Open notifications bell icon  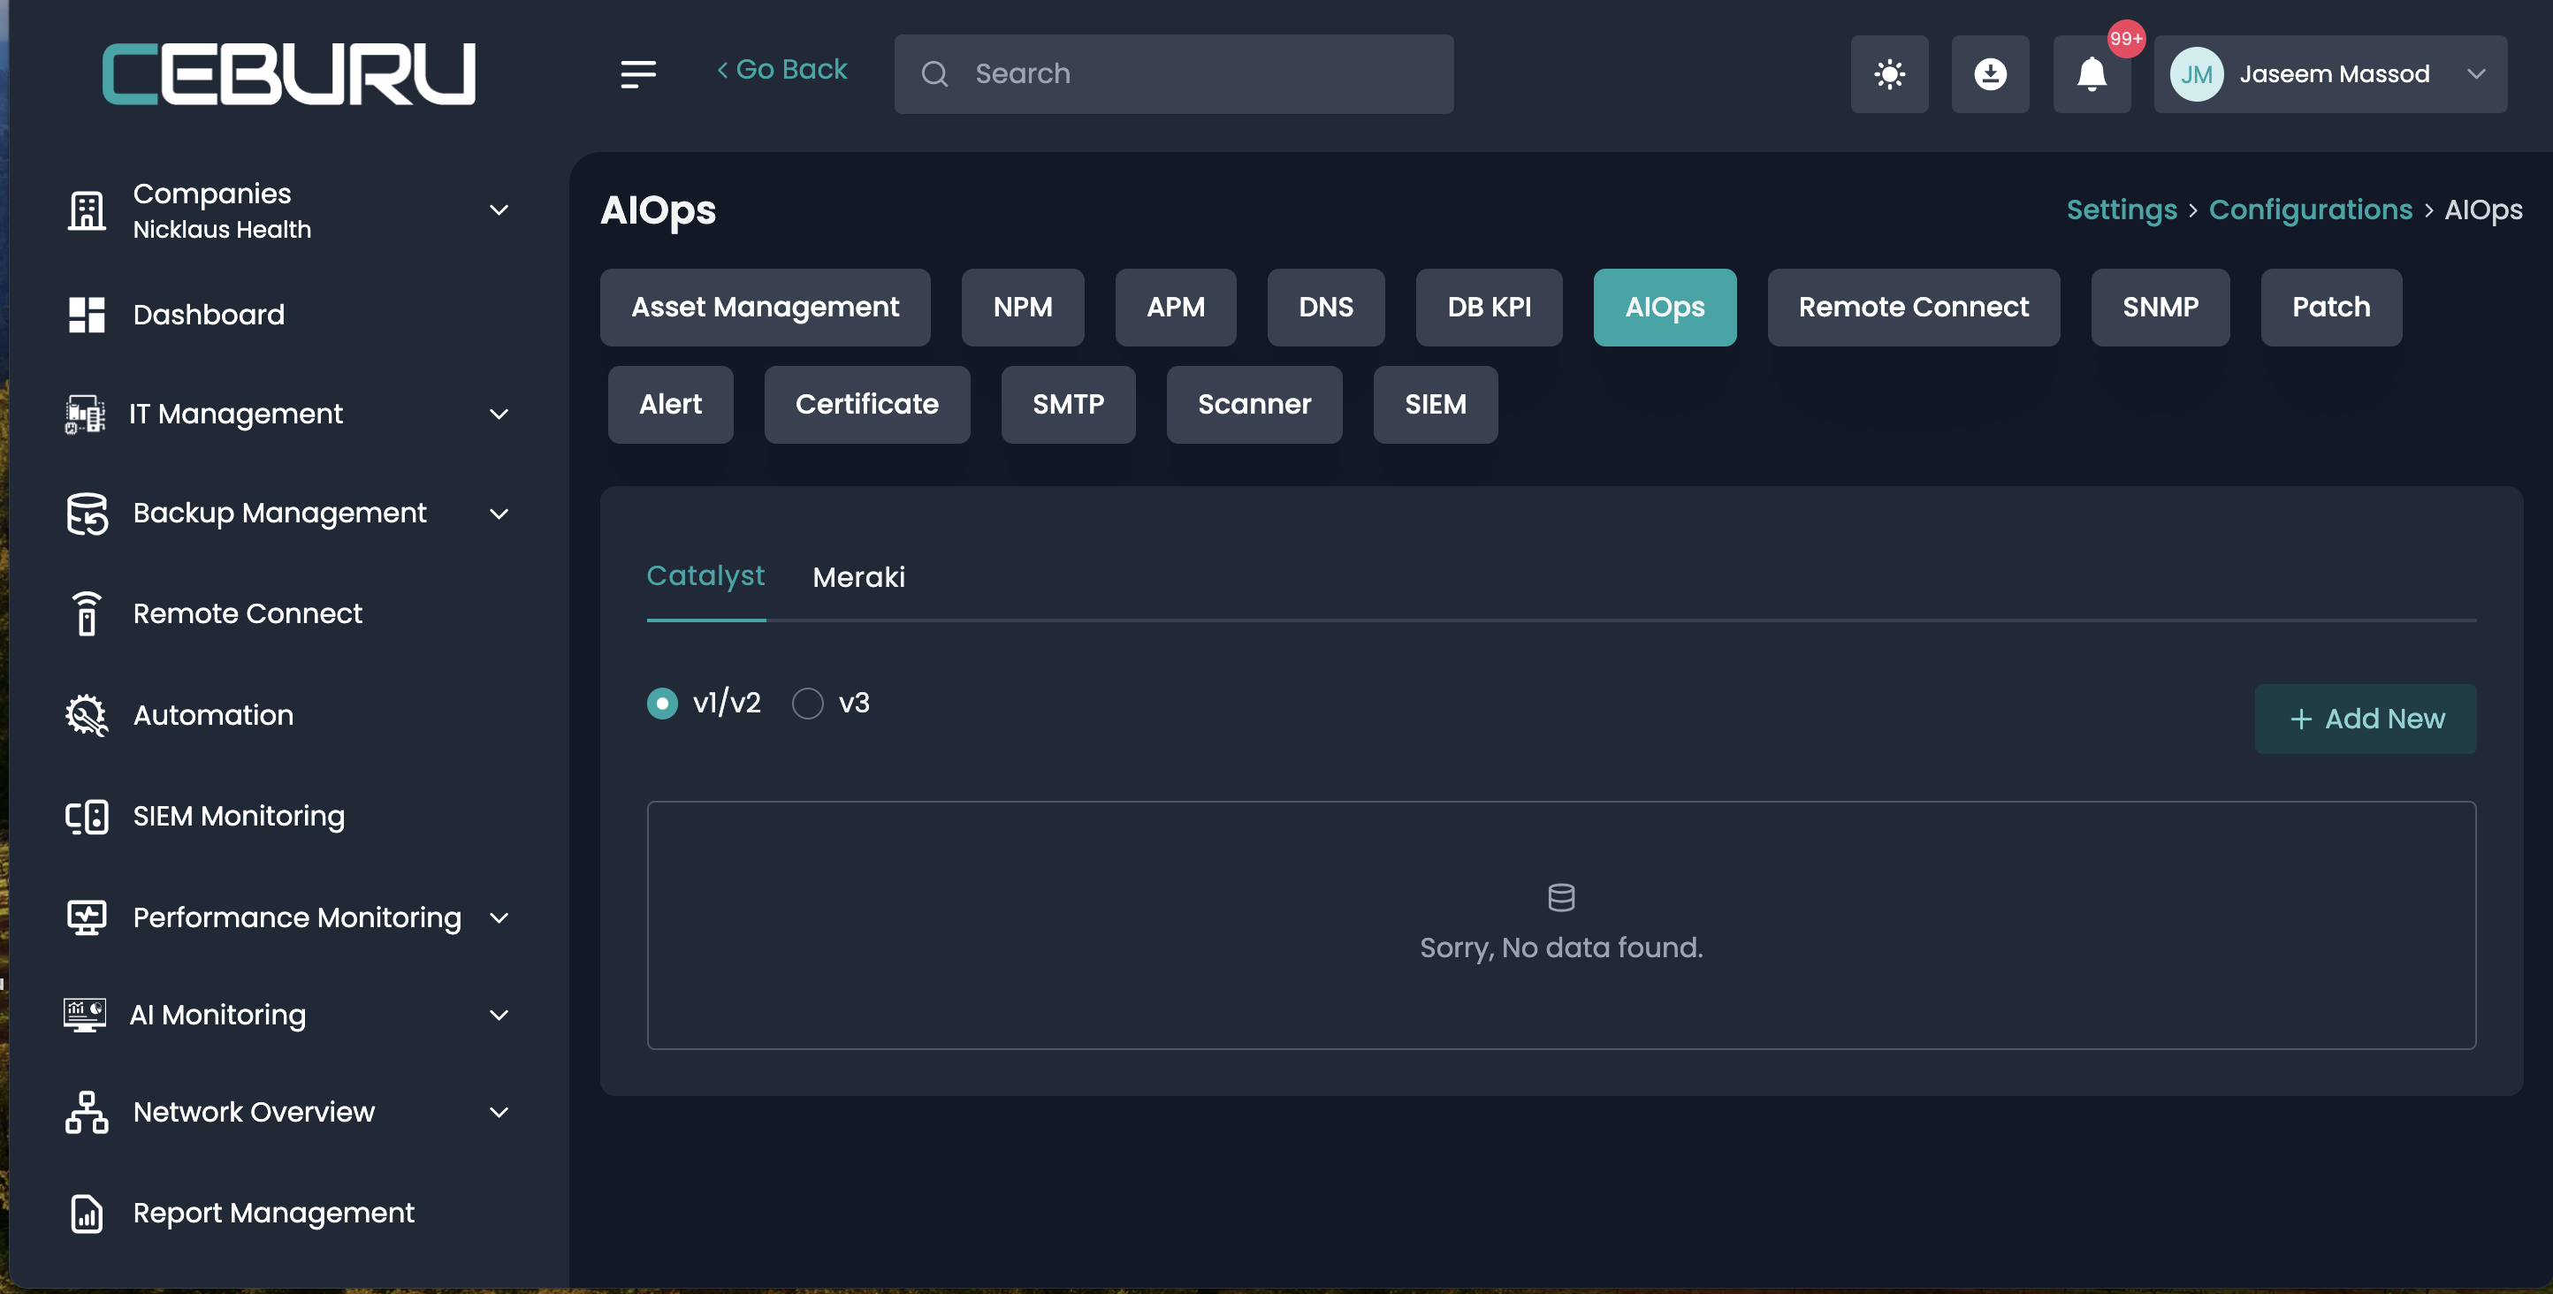[x=2092, y=74]
